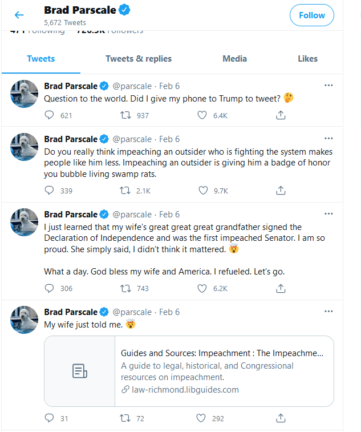Reply to 'My wife just told me' tweet
Image resolution: width=361 pixels, height=432 pixels.
coord(49,418)
